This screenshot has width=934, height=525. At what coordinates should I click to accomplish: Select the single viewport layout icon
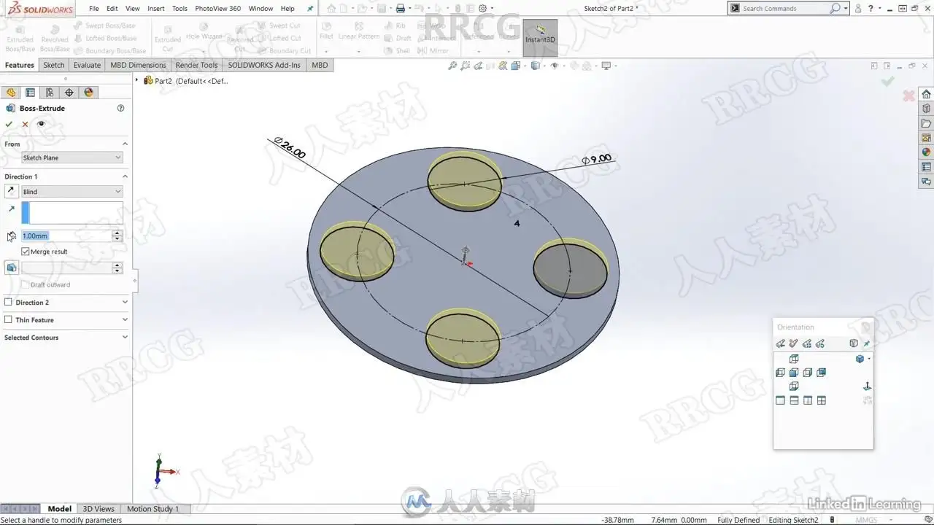780,400
